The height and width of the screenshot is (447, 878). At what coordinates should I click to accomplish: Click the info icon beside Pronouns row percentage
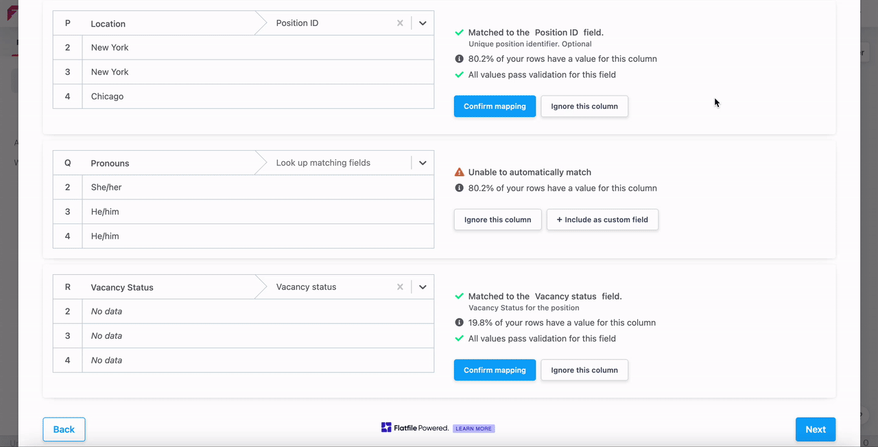460,188
